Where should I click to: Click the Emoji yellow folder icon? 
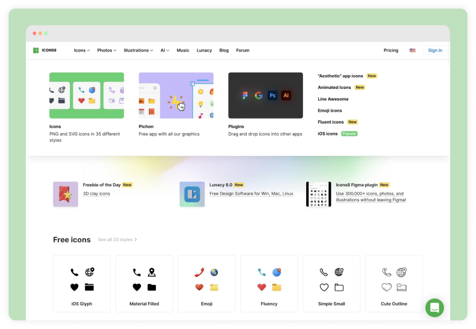214,287
